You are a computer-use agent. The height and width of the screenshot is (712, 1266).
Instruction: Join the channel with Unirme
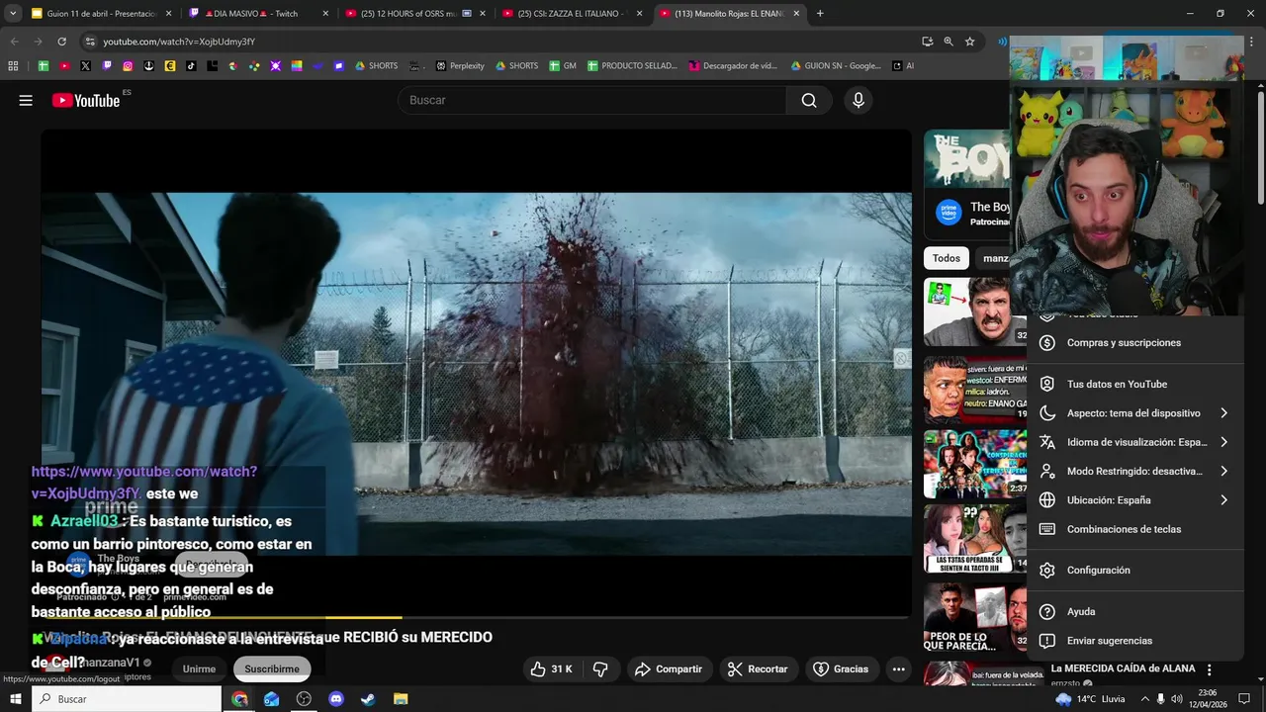click(199, 669)
